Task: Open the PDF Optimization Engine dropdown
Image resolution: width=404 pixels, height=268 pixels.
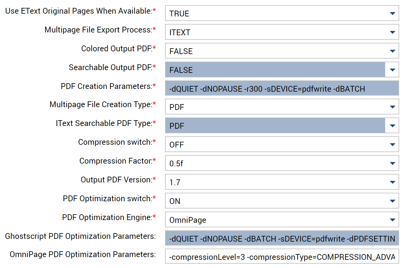Action: (392, 220)
